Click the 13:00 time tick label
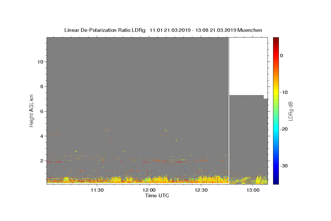Viewport: 331px width, 221px height. pos(253,190)
